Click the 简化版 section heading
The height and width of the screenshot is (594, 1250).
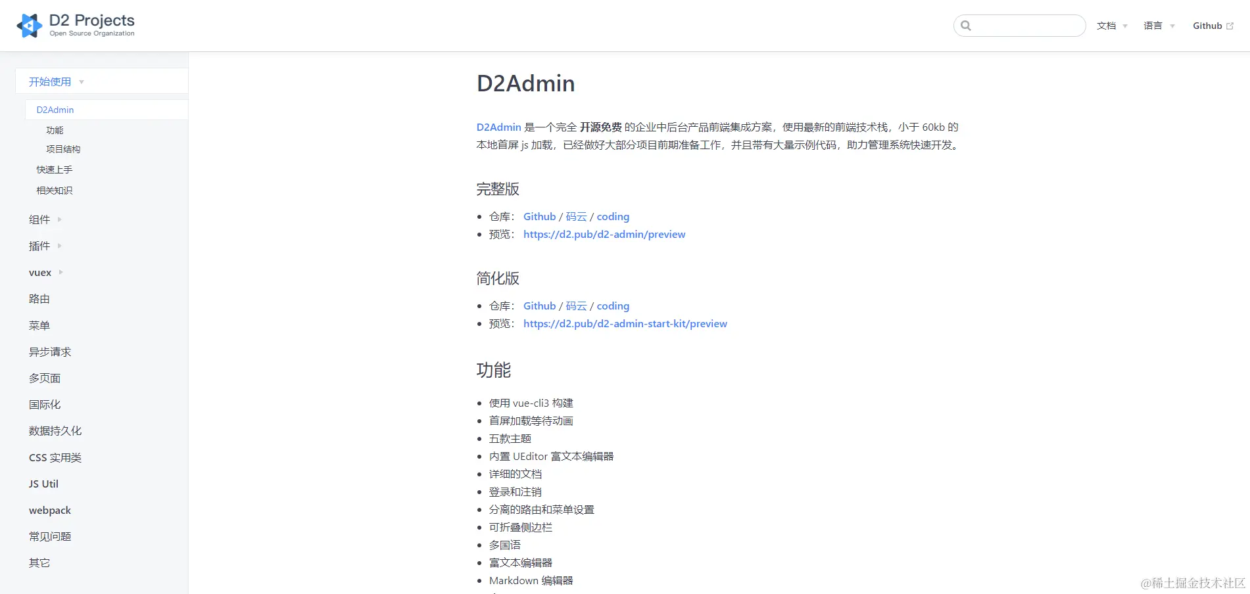(498, 279)
